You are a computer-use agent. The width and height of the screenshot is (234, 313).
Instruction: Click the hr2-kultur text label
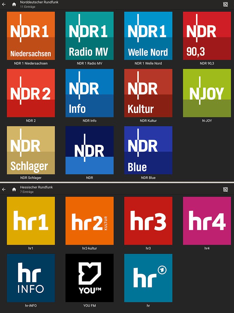point(90,248)
